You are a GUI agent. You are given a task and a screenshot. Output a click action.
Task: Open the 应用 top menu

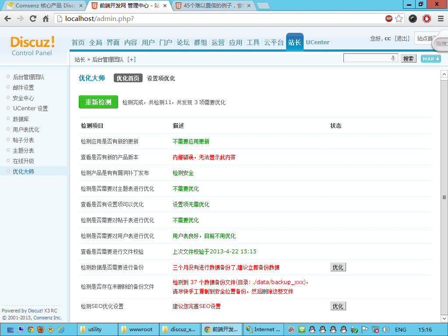[235, 42]
